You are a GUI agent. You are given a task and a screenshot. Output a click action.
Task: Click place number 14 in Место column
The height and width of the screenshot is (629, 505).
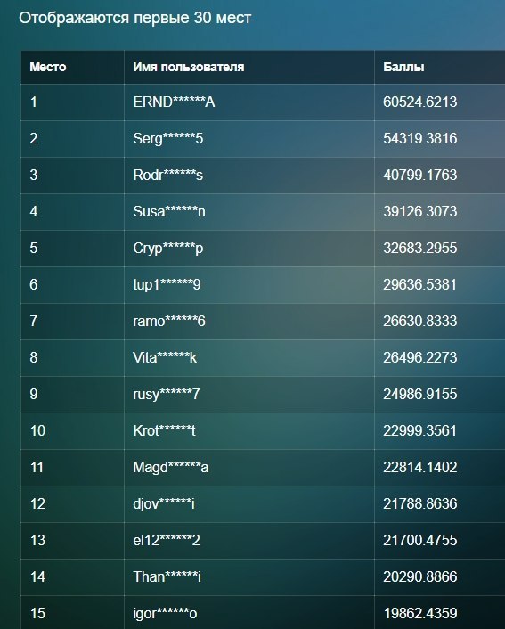[37, 576]
